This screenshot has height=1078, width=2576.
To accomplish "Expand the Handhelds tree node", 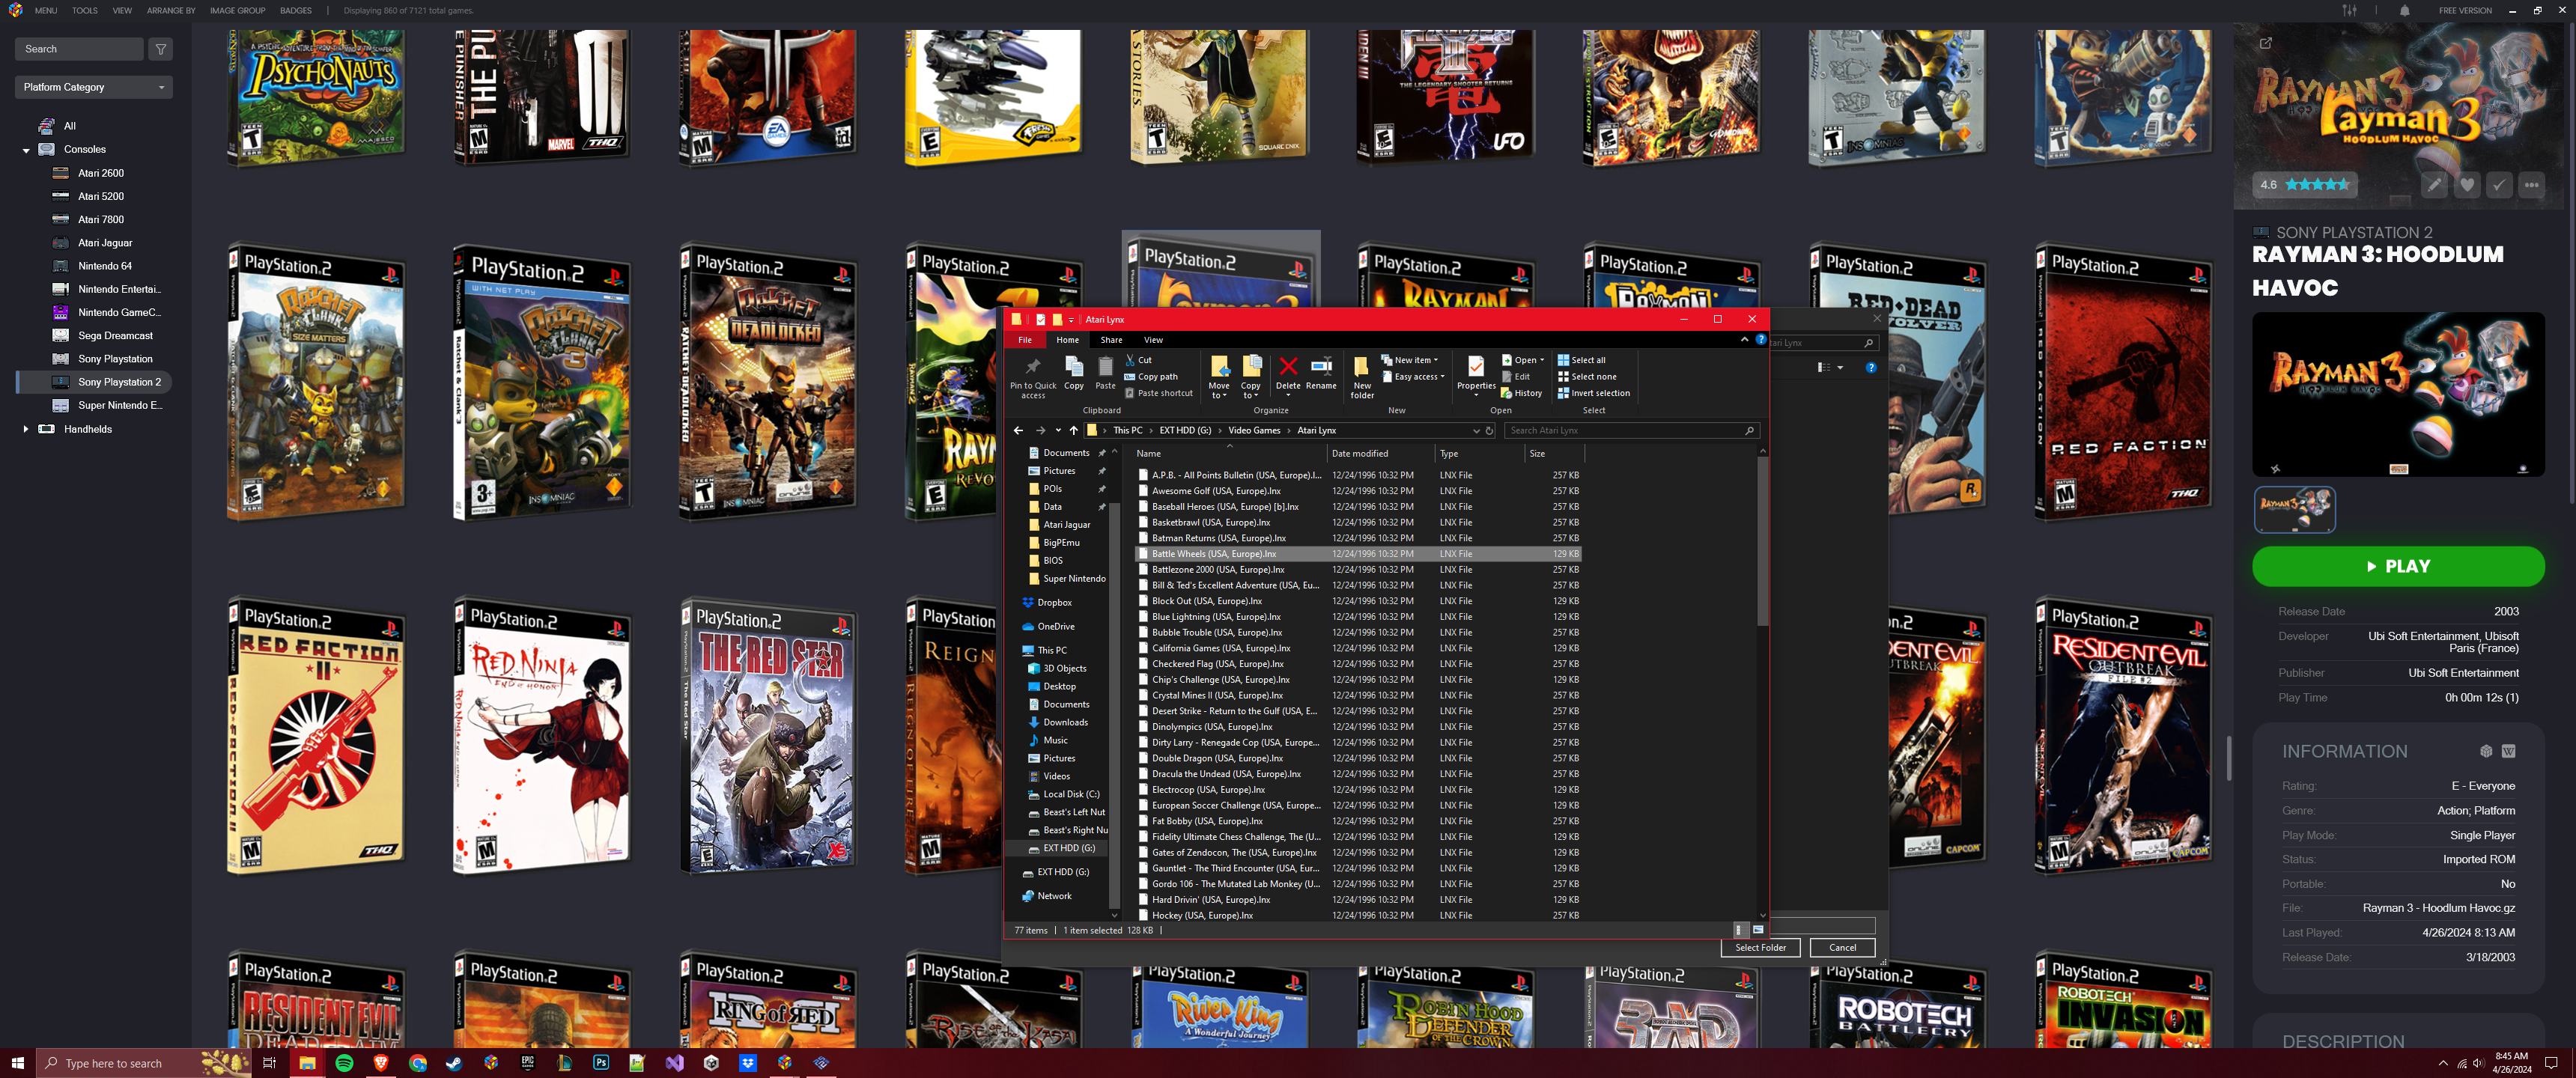I will click(x=26, y=429).
